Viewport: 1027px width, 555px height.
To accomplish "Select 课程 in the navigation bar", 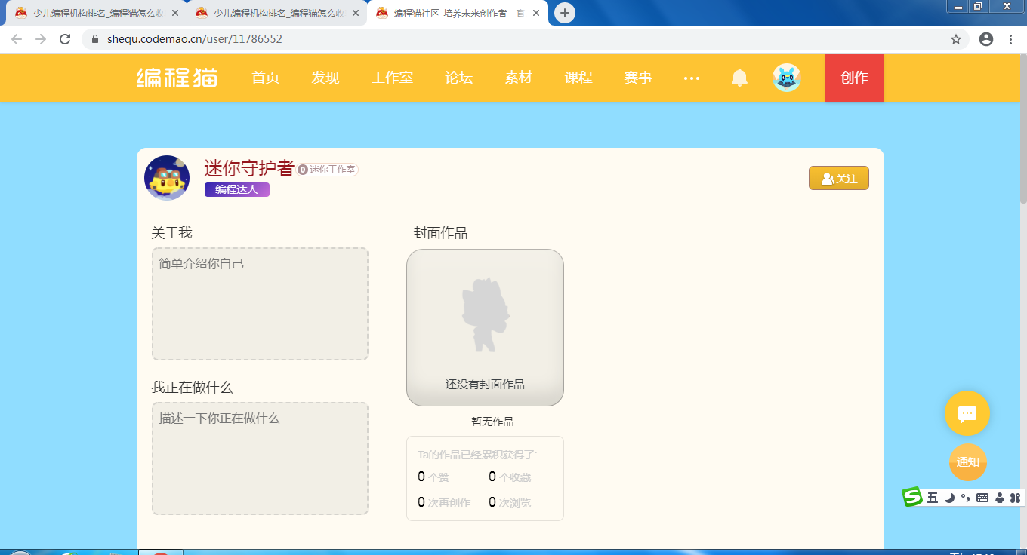I will [x=578, y=78].
